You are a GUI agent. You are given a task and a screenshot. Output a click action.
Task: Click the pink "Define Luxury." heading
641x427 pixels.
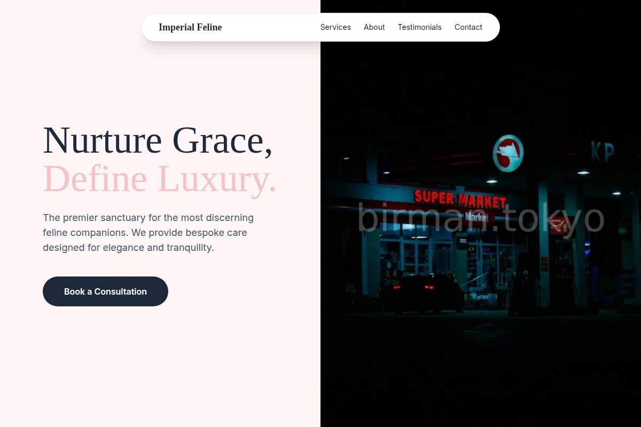[160, 178]
